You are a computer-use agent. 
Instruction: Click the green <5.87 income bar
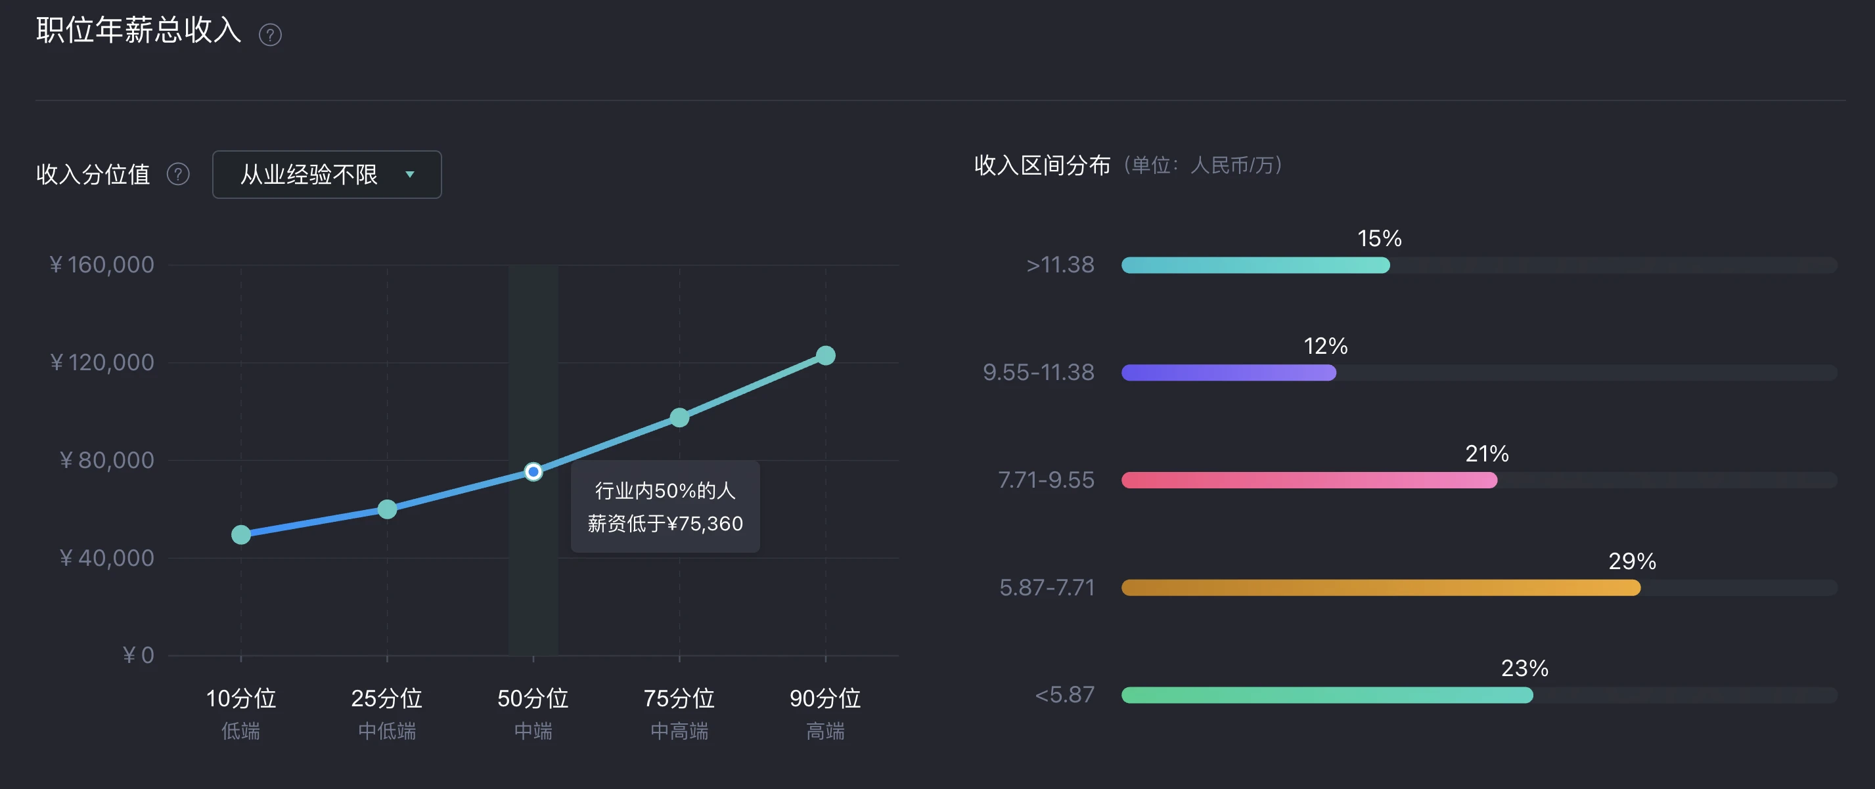click(1327, 695)
